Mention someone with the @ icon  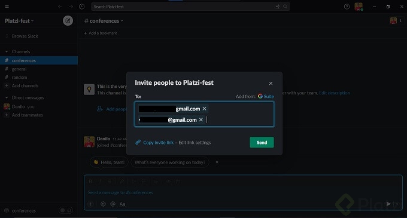113,204
